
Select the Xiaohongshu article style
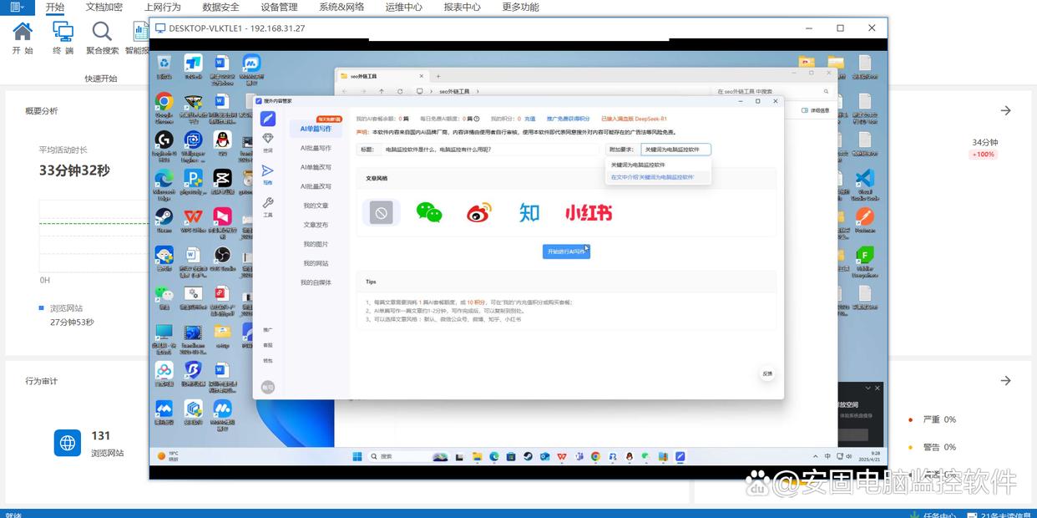[x=588, y=213]
